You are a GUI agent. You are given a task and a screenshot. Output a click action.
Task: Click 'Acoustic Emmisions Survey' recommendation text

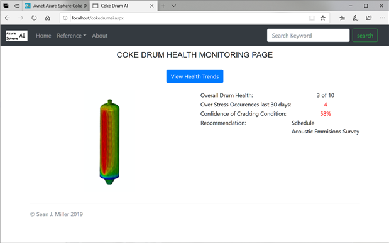326,132
